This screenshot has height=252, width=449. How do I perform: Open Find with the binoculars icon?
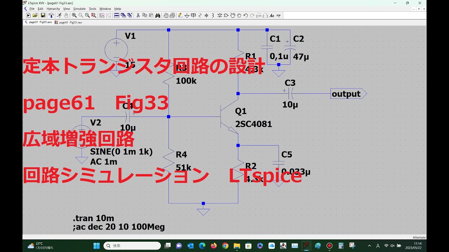click(x=158, y=15)
